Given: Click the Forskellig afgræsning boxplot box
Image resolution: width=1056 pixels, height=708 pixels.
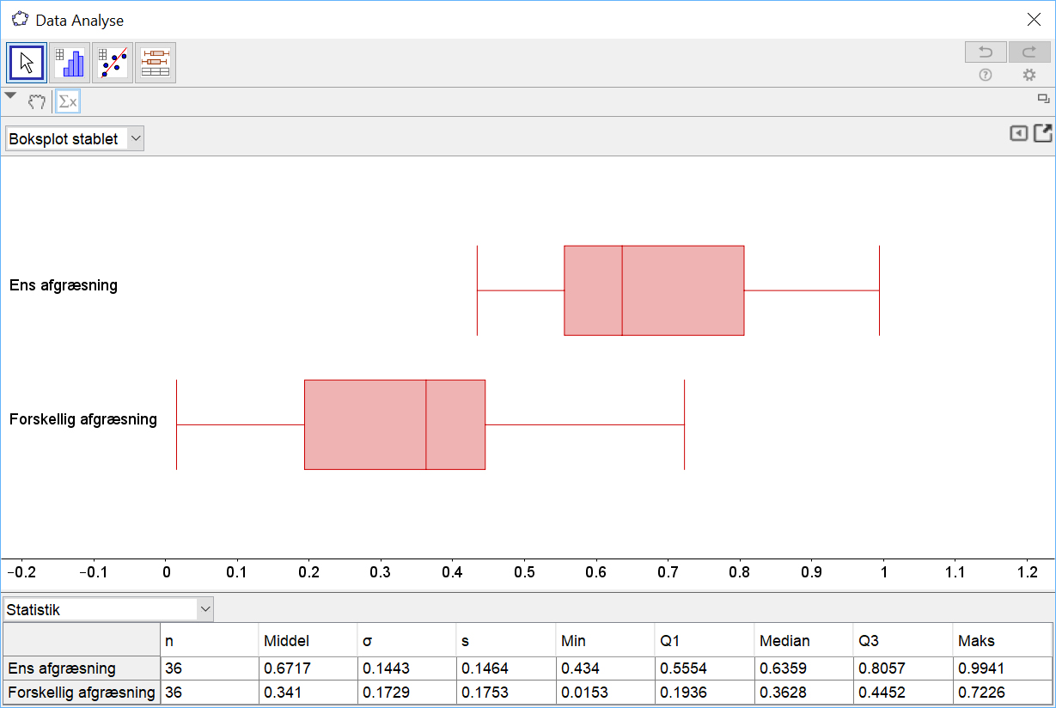Looking at the screenshot, I should coord(394,424).
